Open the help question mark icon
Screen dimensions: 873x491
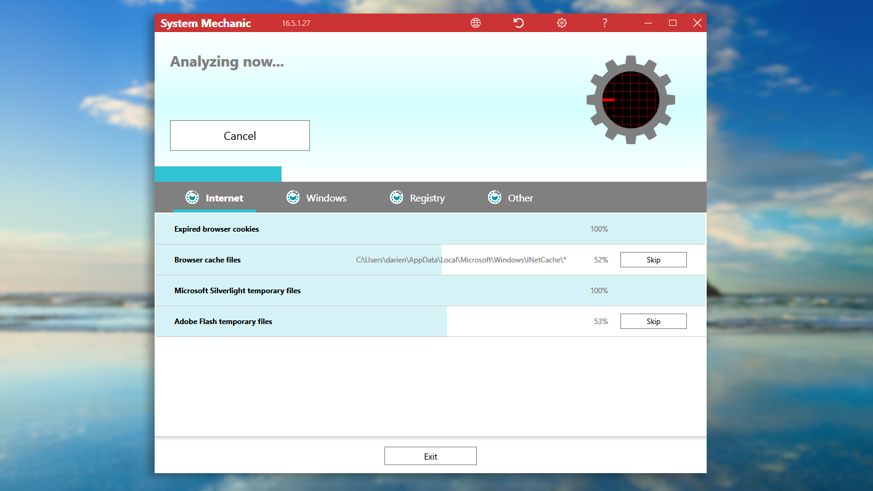coord(605,23)
